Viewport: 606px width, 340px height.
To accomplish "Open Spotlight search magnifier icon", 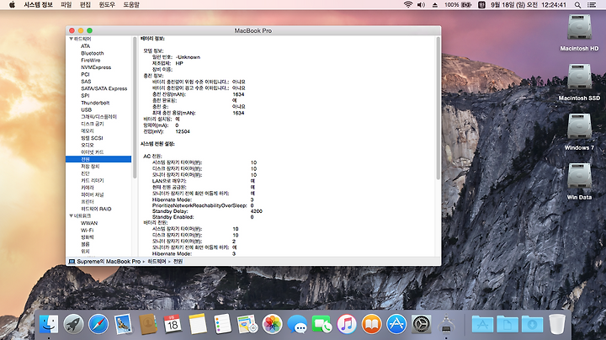I will pos(577,5).
